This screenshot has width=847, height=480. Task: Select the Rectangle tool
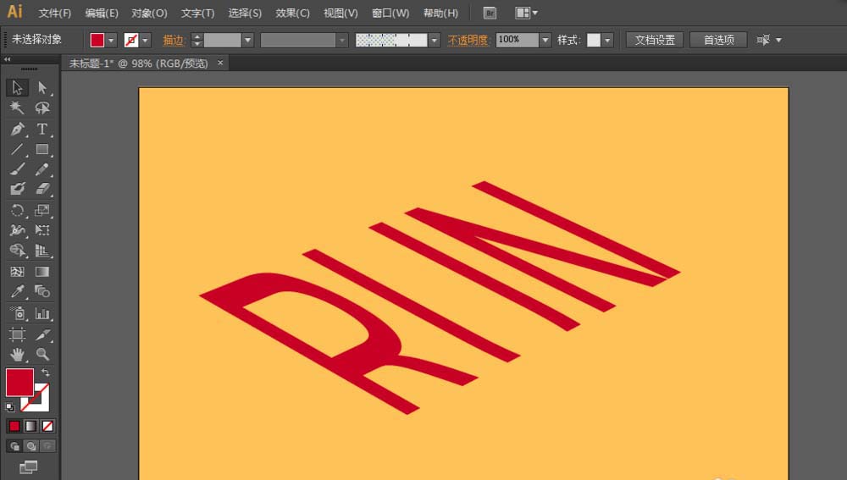coord(42,149)
